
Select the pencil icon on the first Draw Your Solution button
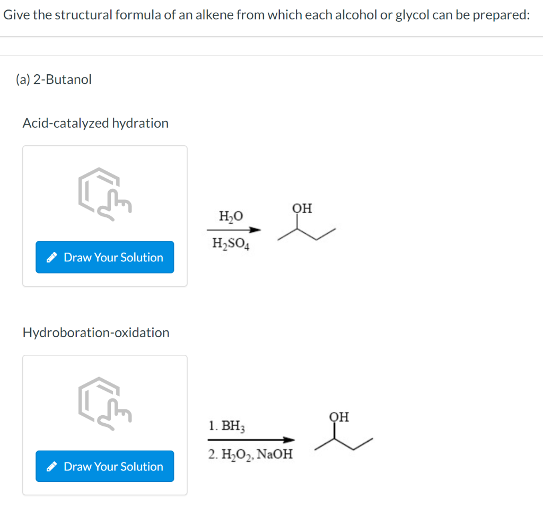[x=52, y=257]
